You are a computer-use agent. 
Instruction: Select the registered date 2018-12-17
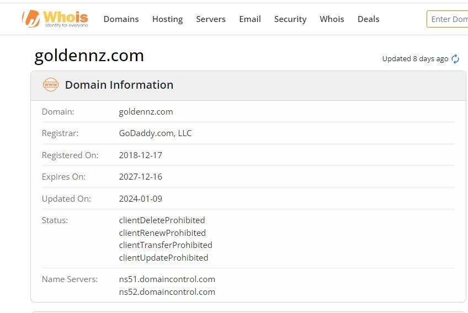141,155
